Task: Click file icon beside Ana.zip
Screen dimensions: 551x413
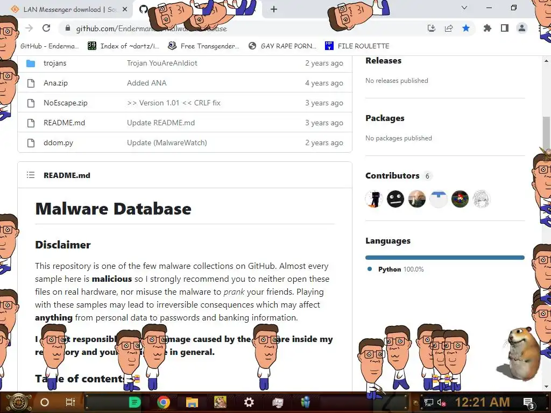Action: (31, 83)
